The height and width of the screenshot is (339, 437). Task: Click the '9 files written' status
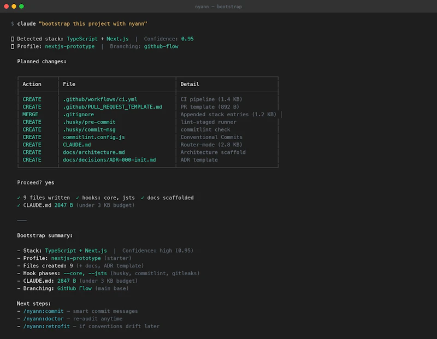[x=46, y=198]
